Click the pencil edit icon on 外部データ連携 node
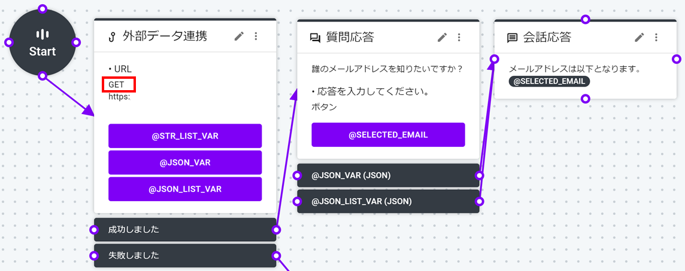 (239, 36)
